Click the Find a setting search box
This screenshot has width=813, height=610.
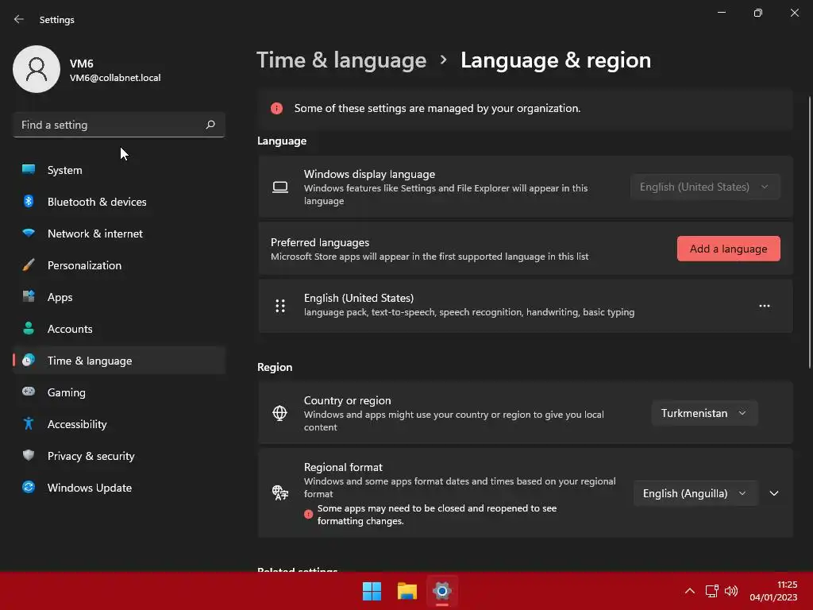coord(119,125)
